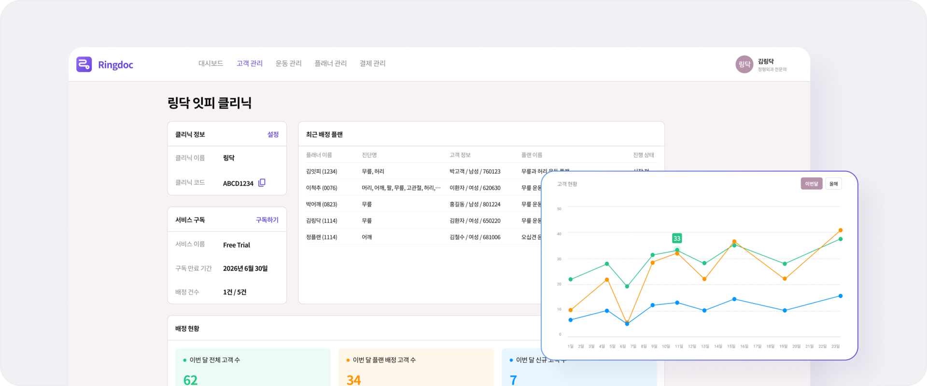Click the 1건 / 5건 assignment count
This screenshot has height=386, width=927.
point(235,292)
